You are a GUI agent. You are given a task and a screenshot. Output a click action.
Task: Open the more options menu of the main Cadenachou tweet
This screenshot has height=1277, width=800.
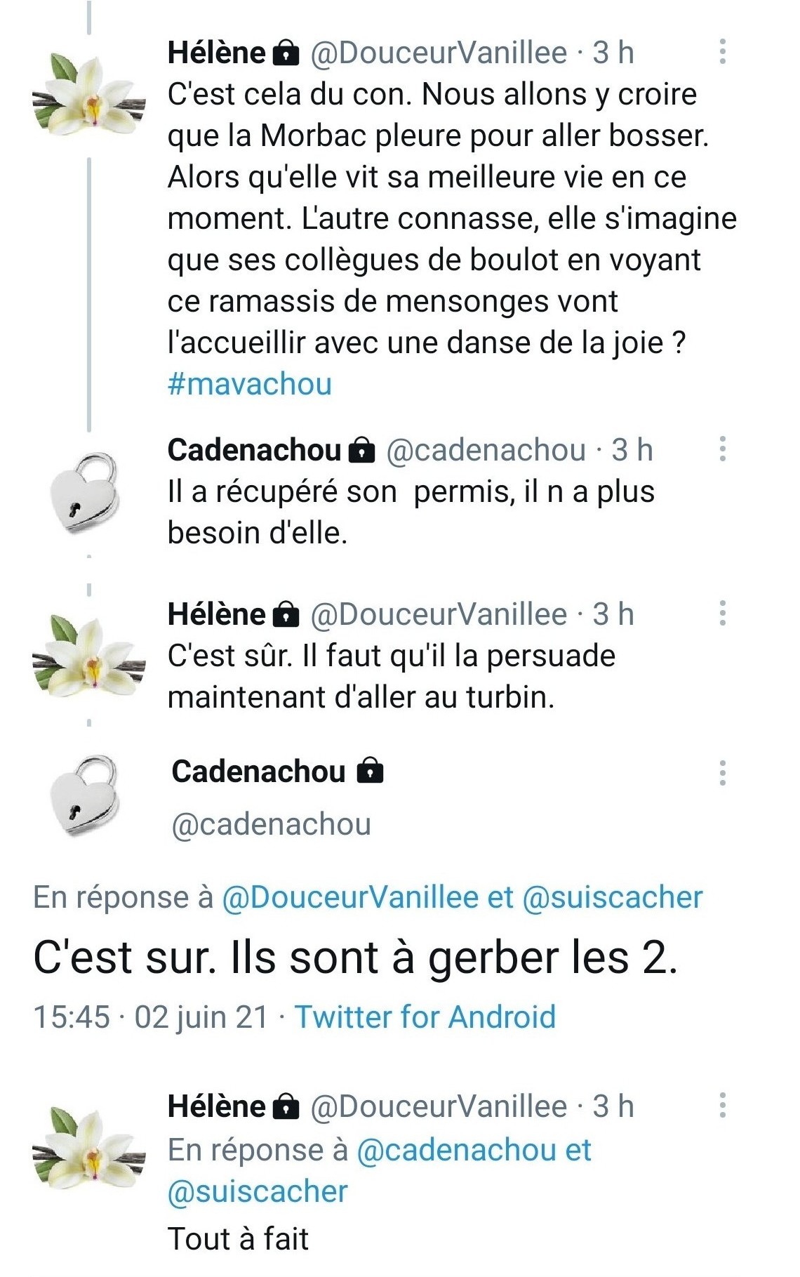click(722, 772)
